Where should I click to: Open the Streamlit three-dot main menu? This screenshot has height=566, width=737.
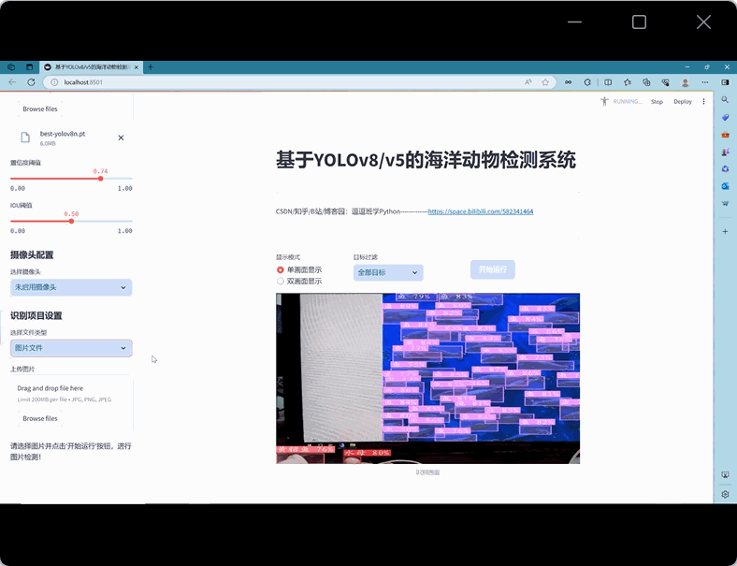(x=703, y=102)
